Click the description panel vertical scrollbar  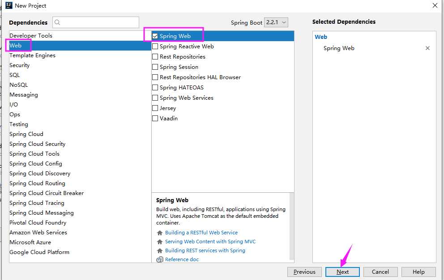click(x=292, y=226)
